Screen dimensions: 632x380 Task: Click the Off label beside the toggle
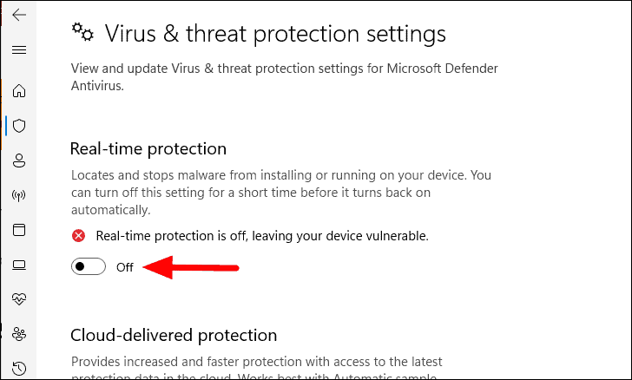[124, 267]
